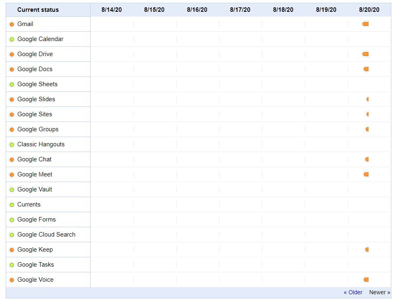Viewport: 395px width, 302px height.
Task: Select the Google Sheets service name
Action: 37,84
